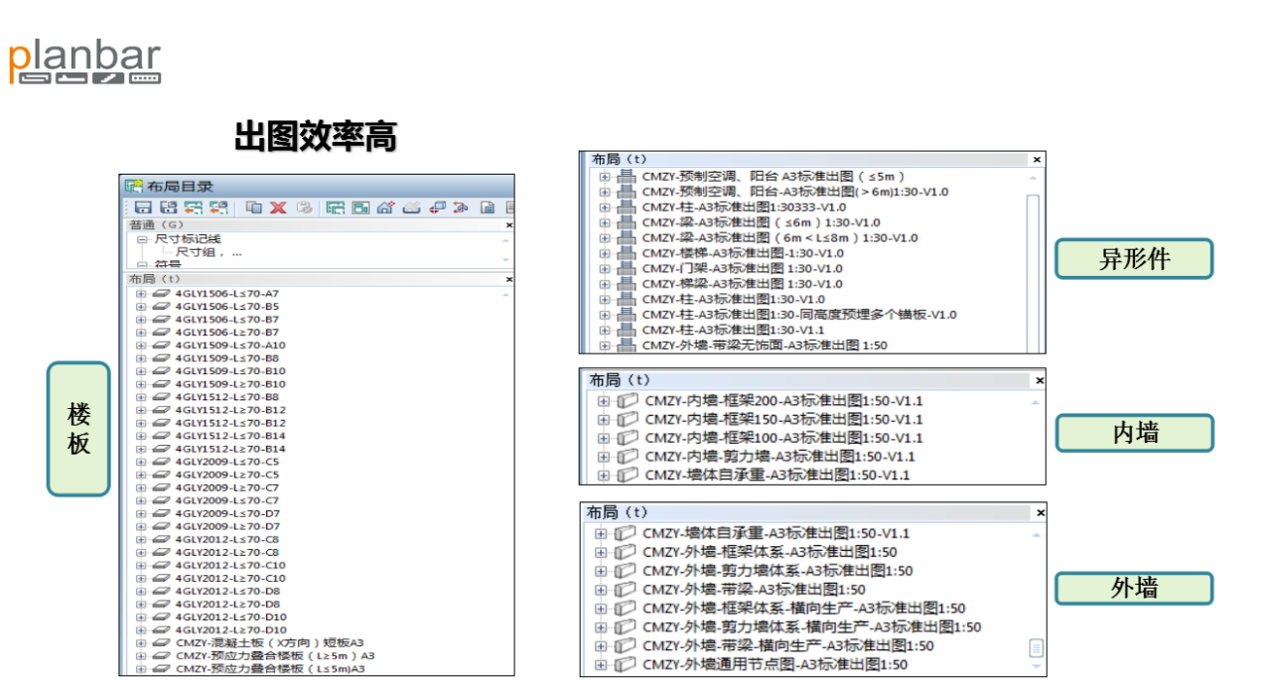Close the 普通（G）panel section
1271x685 pixels.
(x=508, y=224)
